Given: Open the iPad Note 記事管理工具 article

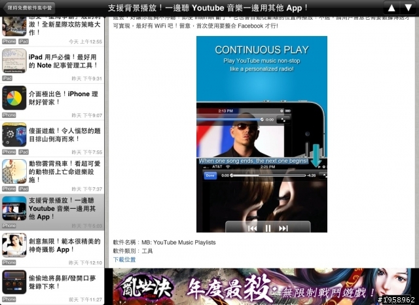Looking at the screenshot, I should 52,65.
